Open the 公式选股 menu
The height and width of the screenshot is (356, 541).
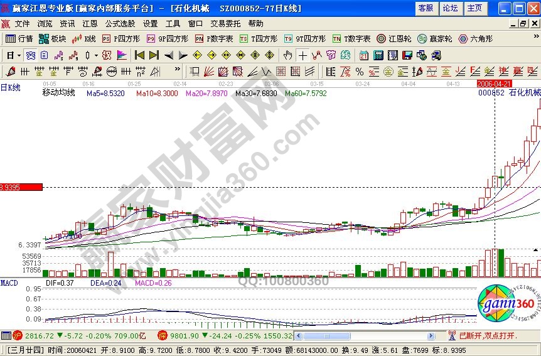(119, 24)
